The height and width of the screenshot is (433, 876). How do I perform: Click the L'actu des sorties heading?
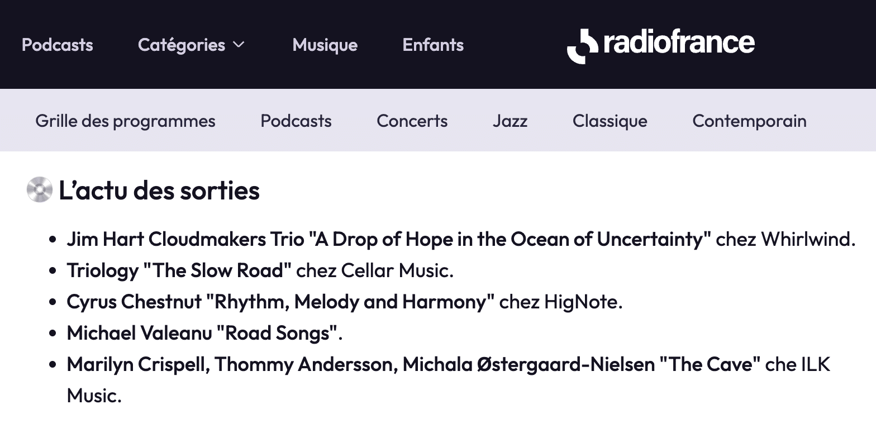click(x=159, y=191)
